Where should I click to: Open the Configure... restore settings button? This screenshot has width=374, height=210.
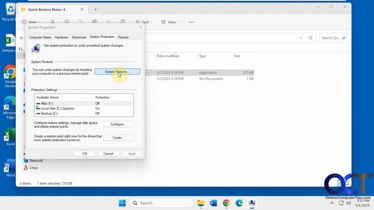point(119,124)
